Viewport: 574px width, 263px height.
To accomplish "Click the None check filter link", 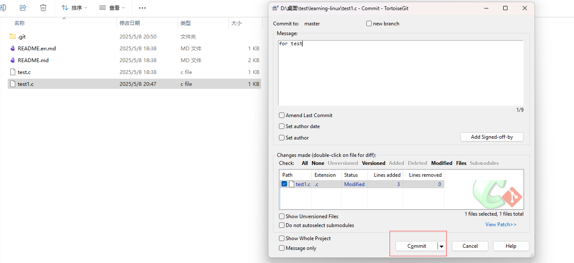I will click(318, 163).
